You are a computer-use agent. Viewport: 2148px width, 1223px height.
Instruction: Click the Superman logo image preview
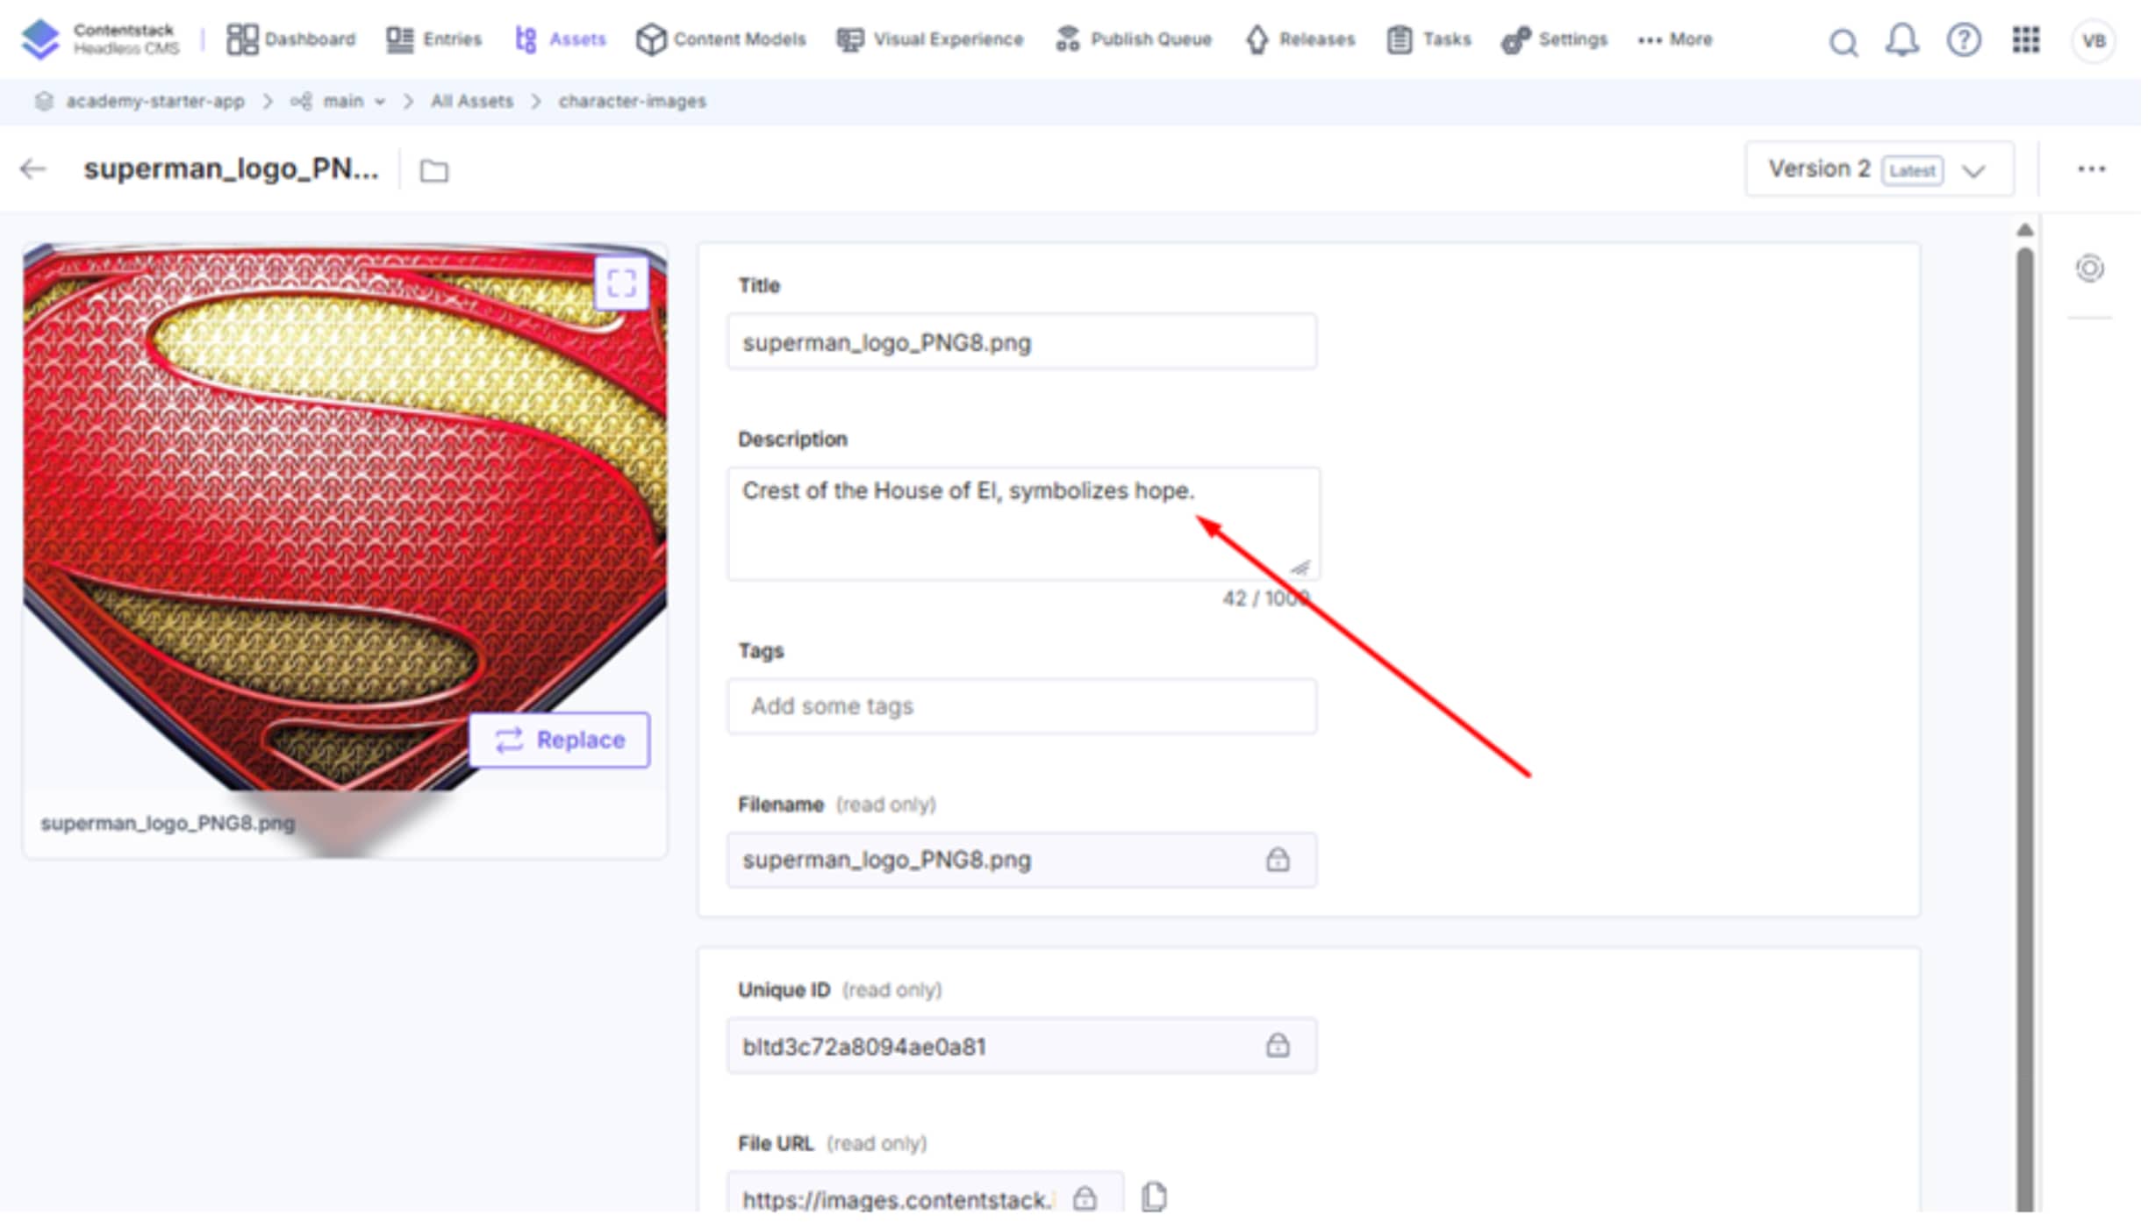pos(344,516)
